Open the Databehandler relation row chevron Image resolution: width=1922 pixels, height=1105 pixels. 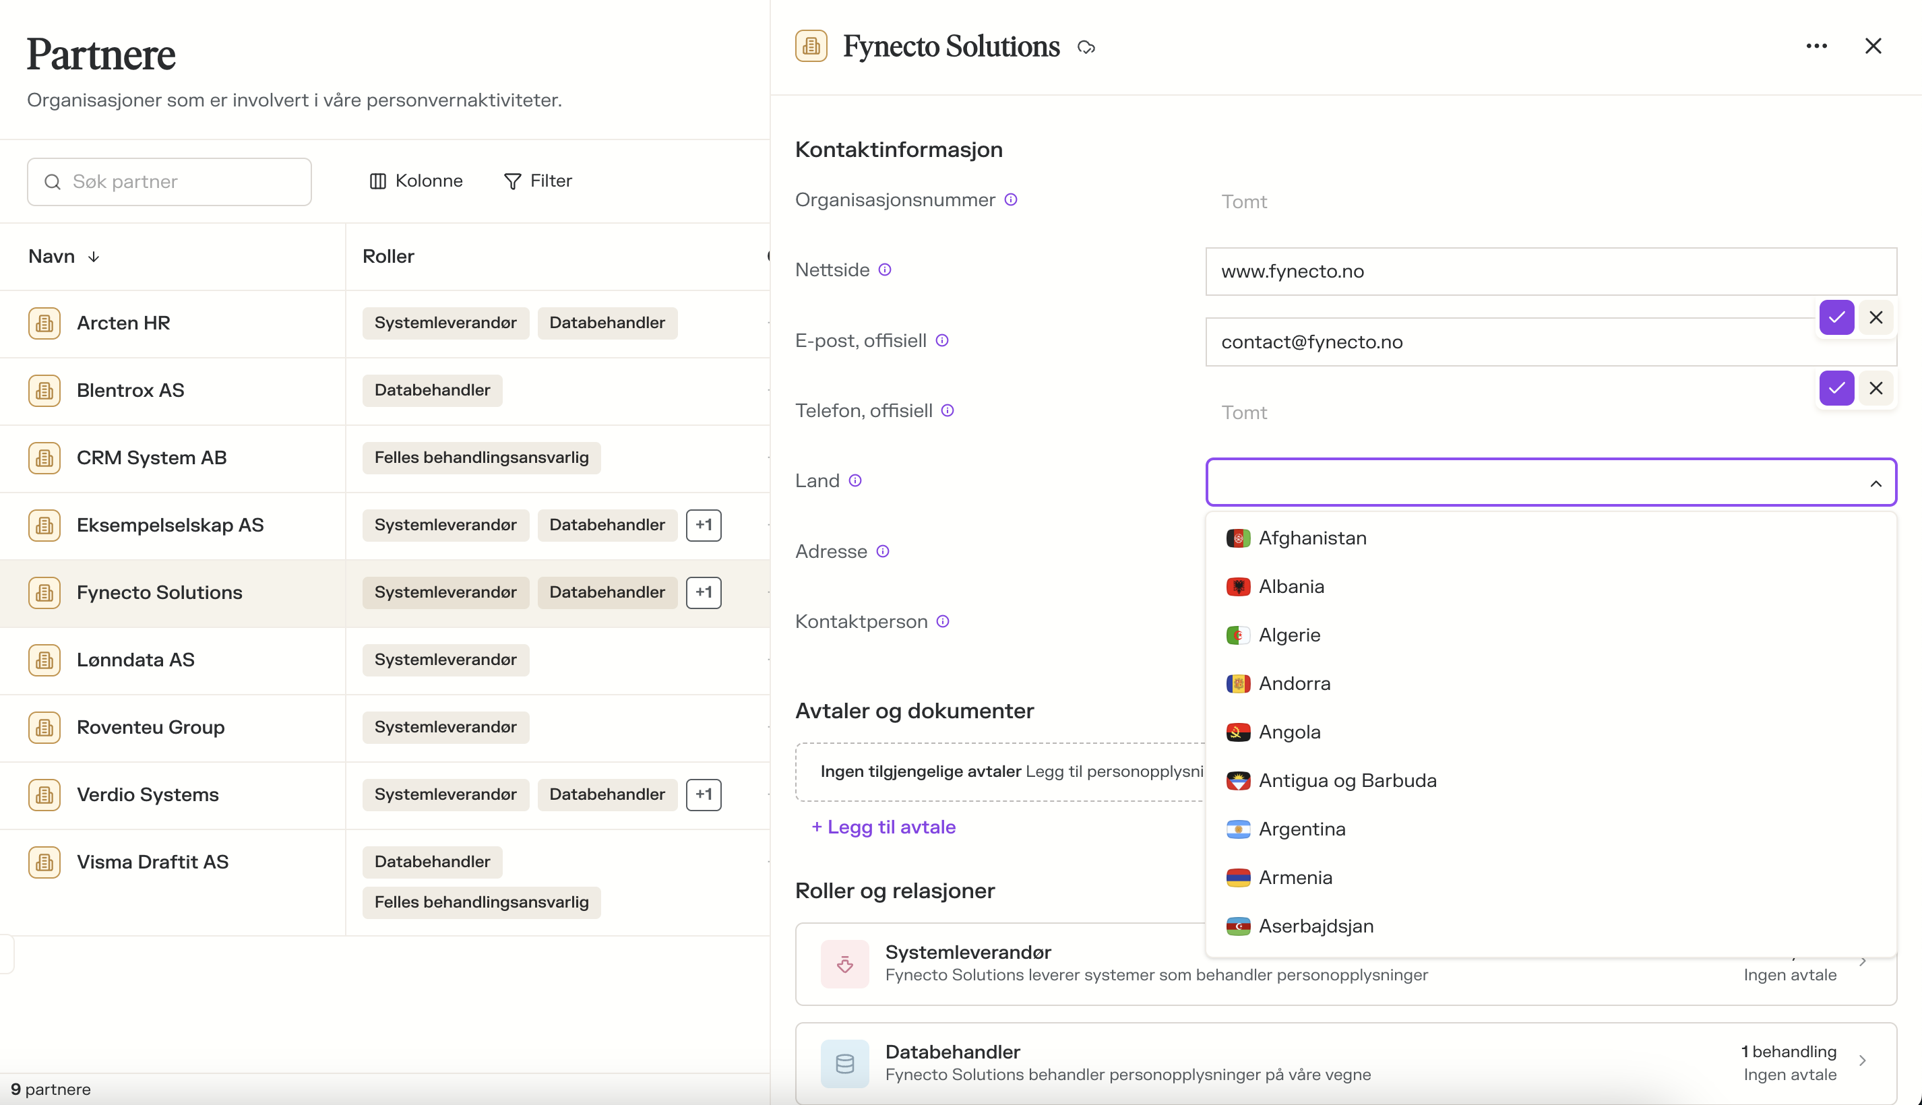pos(1862,1061)
